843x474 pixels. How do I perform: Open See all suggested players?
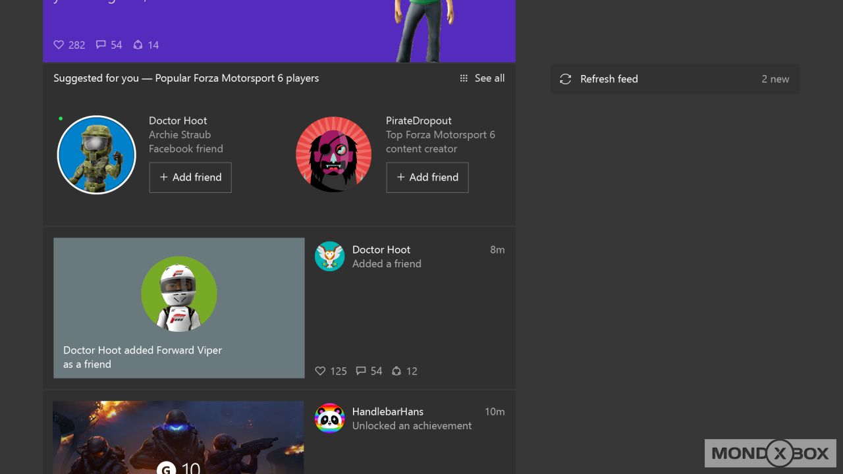click(489, 78)
